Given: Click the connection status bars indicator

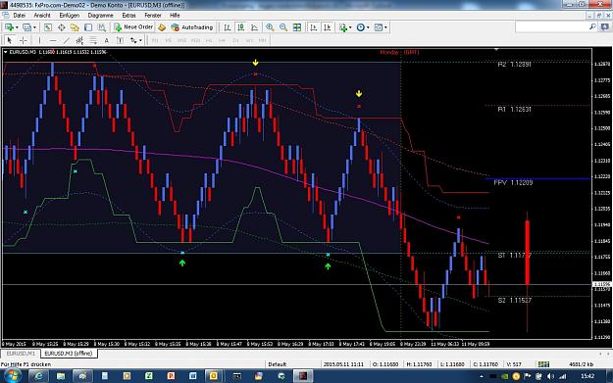Looking at the screenshot, I should 543,364.
